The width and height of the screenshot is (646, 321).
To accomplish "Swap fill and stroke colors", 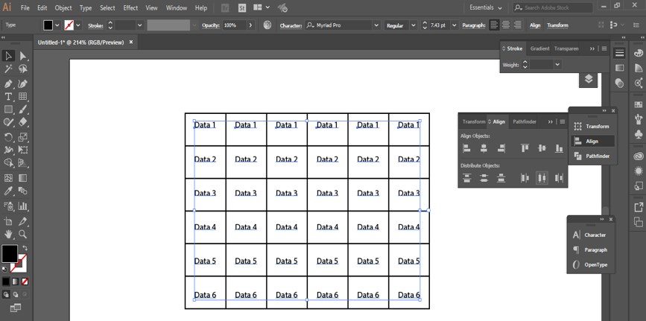I will point(25,248).
